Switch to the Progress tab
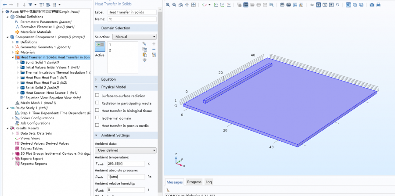 [194, 182]
